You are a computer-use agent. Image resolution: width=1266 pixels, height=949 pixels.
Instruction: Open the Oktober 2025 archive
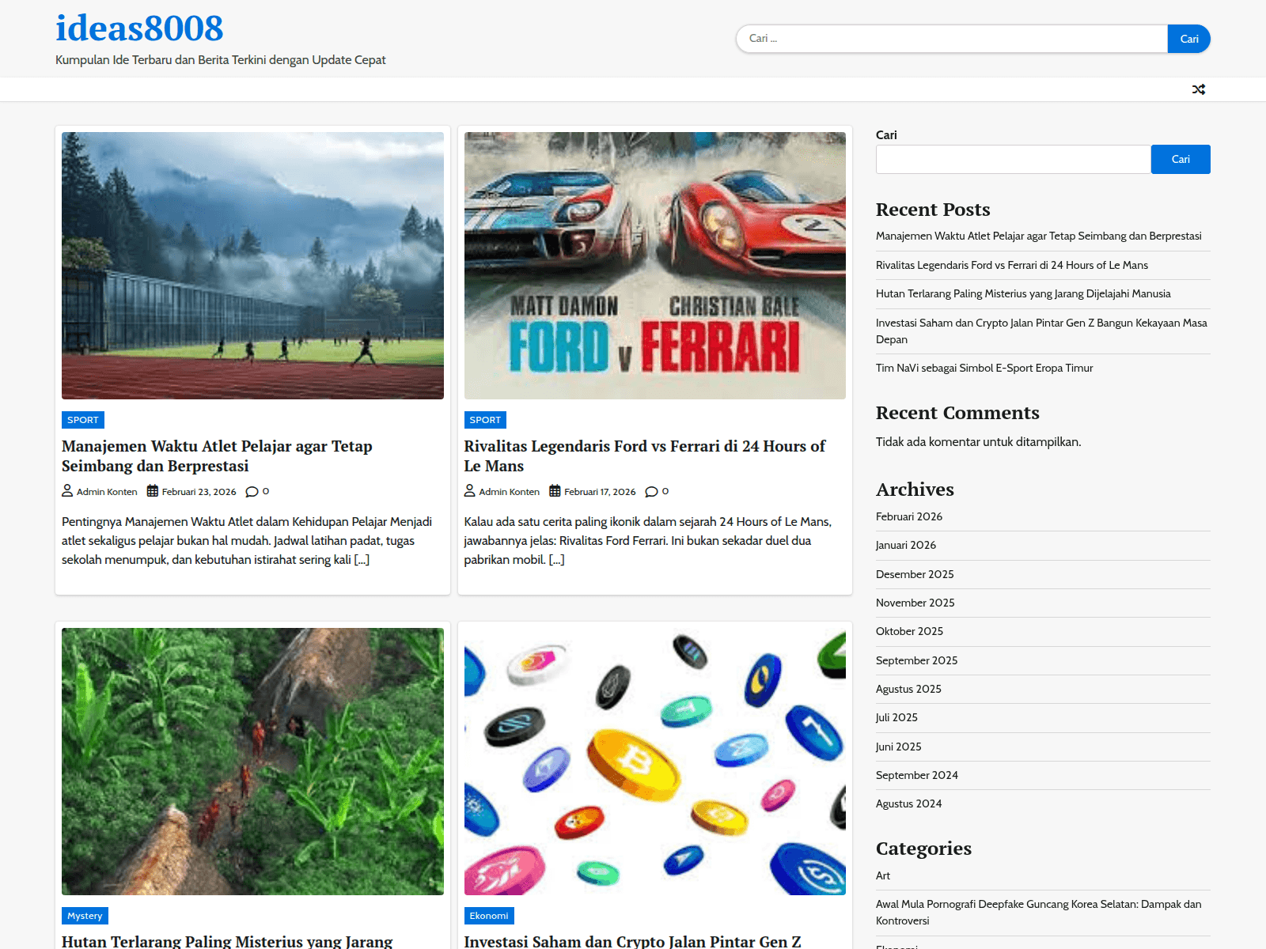[909, 631]
